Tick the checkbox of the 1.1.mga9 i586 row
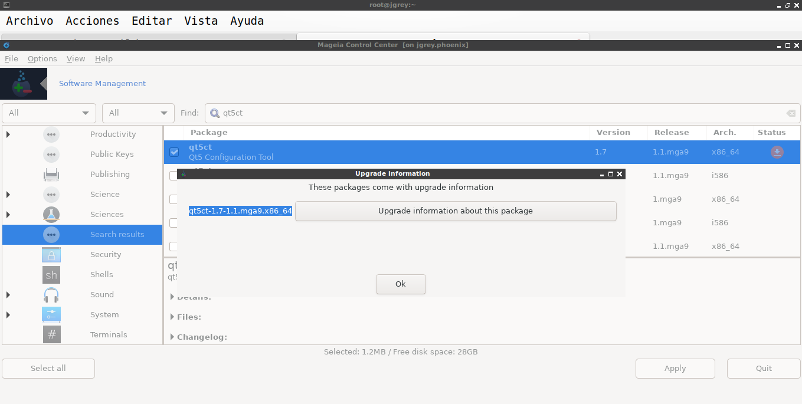 (x=173, y=176)
